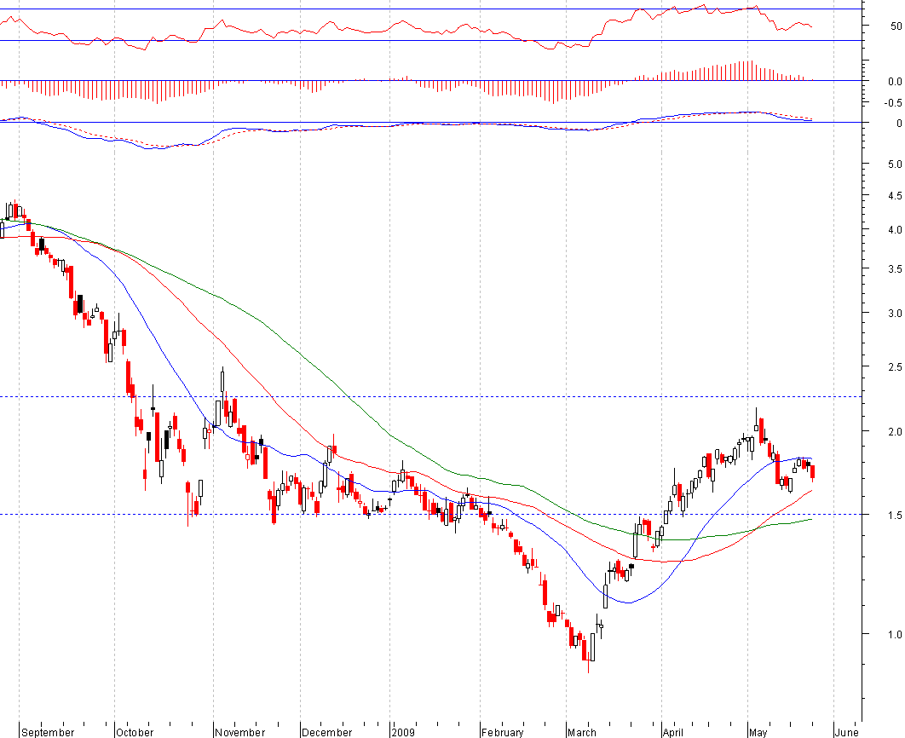Click the 2.0 price axis label
Image resolution: width=905 pixels, height=738 pixels.
click(x=895, y=432)
